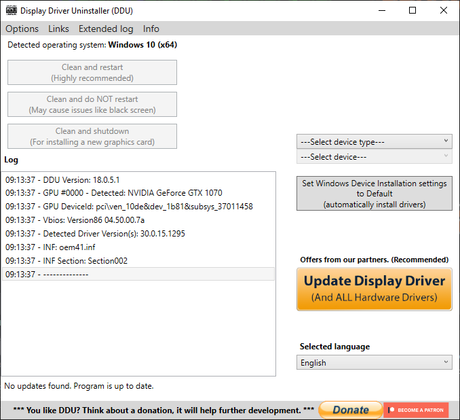Expand the Select device type dropdown
Image resolution: width=460 pixels, height=420 pixels.
(x=375, y=142)
